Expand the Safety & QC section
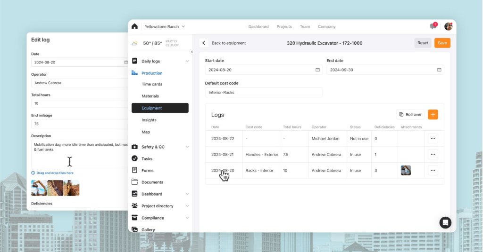Viewport: 483px width, 252px height. pyautogui.click(x=187, y=147)
